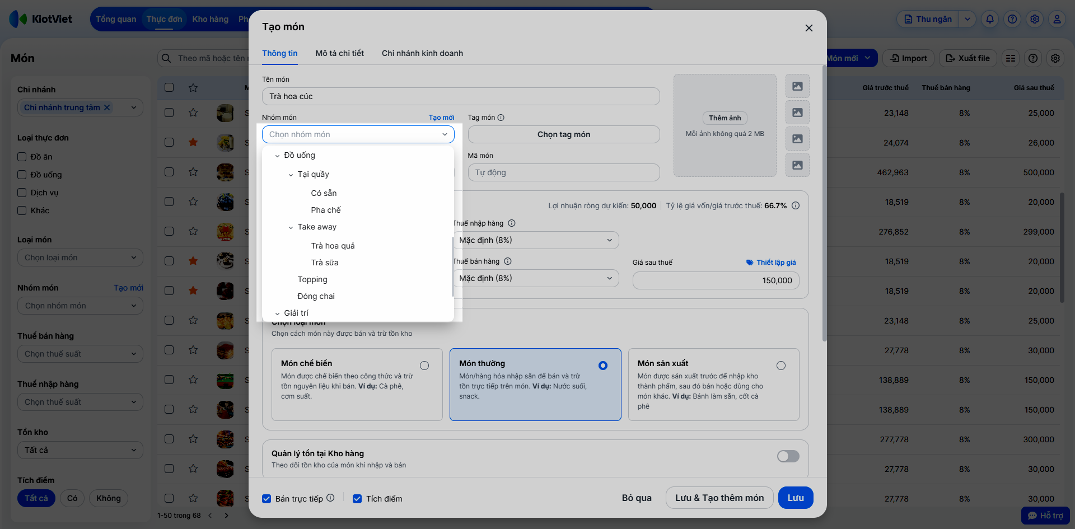Click the first image slot icon
This screenshot has height=529, width=1075.
point(797,86)
